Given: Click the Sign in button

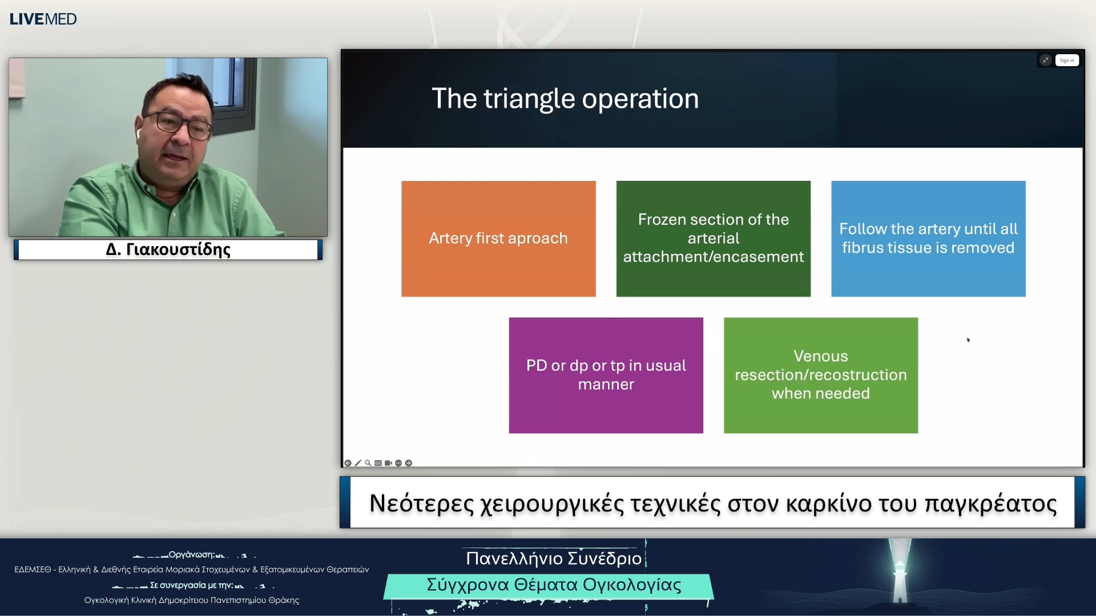Looking at the screenshot, I should [x=1067, y=60].
